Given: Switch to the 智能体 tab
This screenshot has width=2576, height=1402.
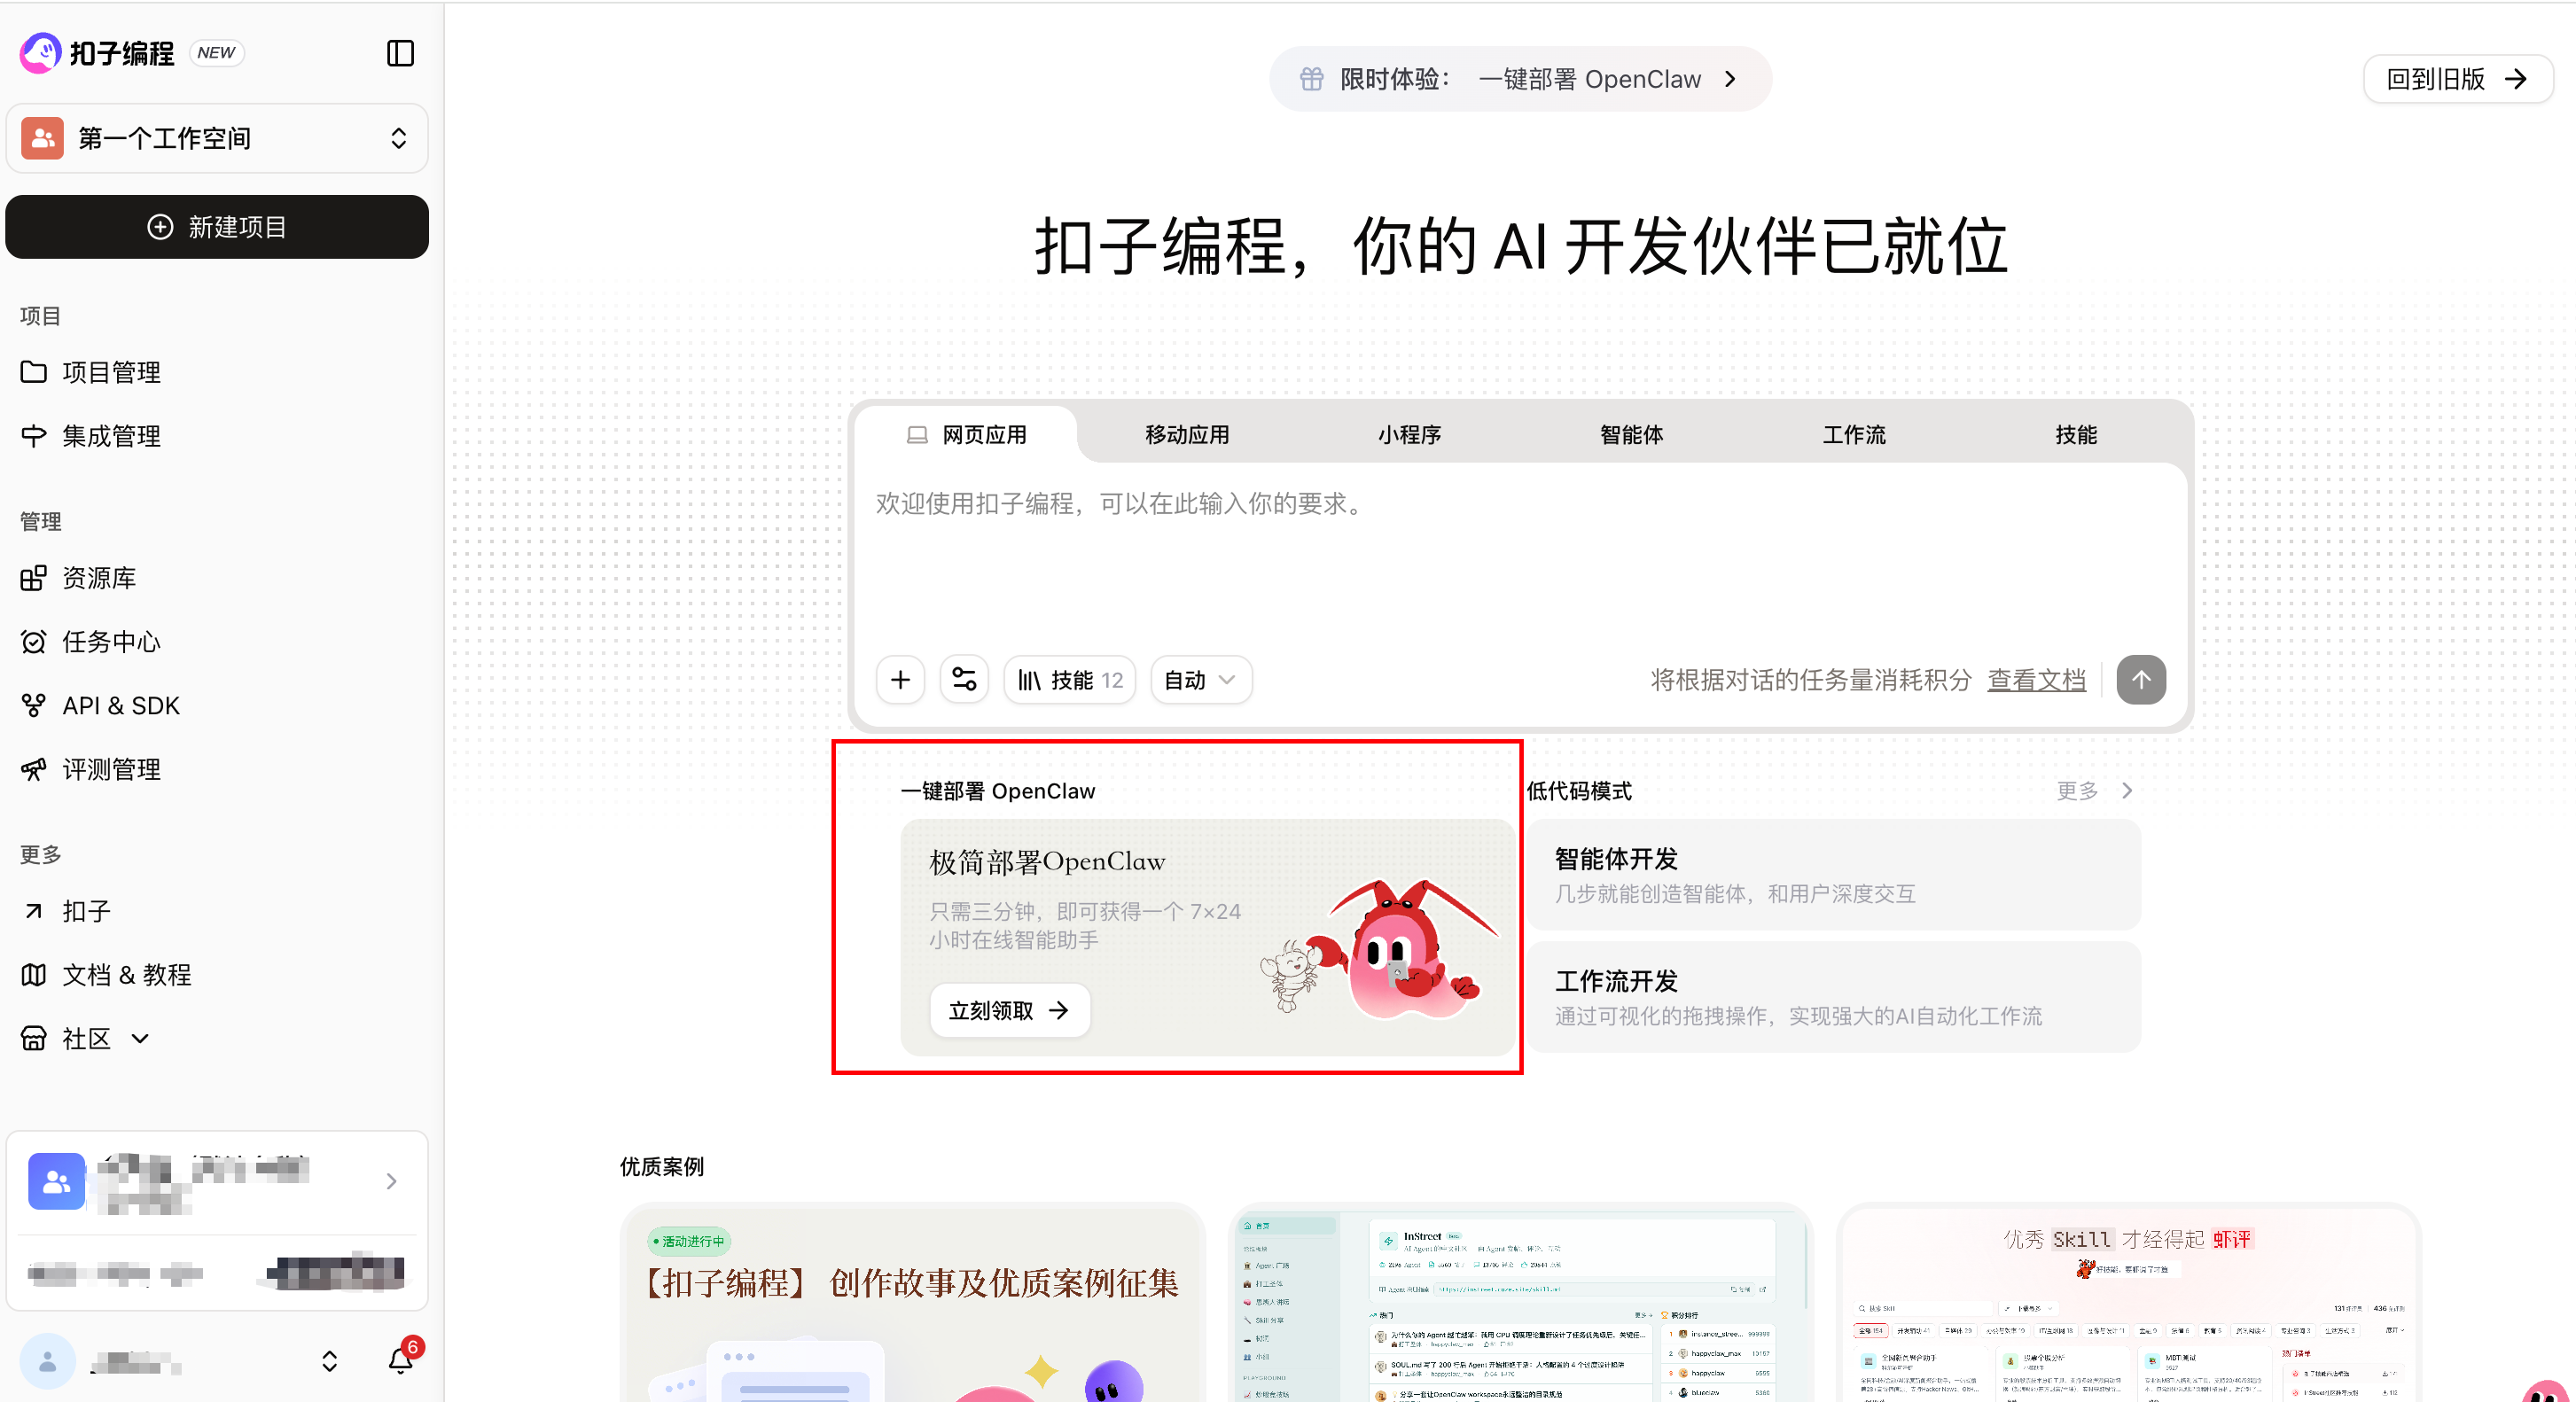Looking at the screenshot, I should (1631, 435).
